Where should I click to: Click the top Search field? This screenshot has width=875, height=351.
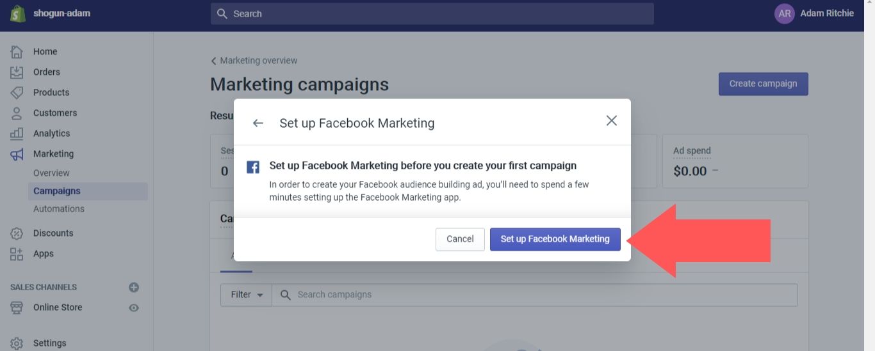click(432, 13)
